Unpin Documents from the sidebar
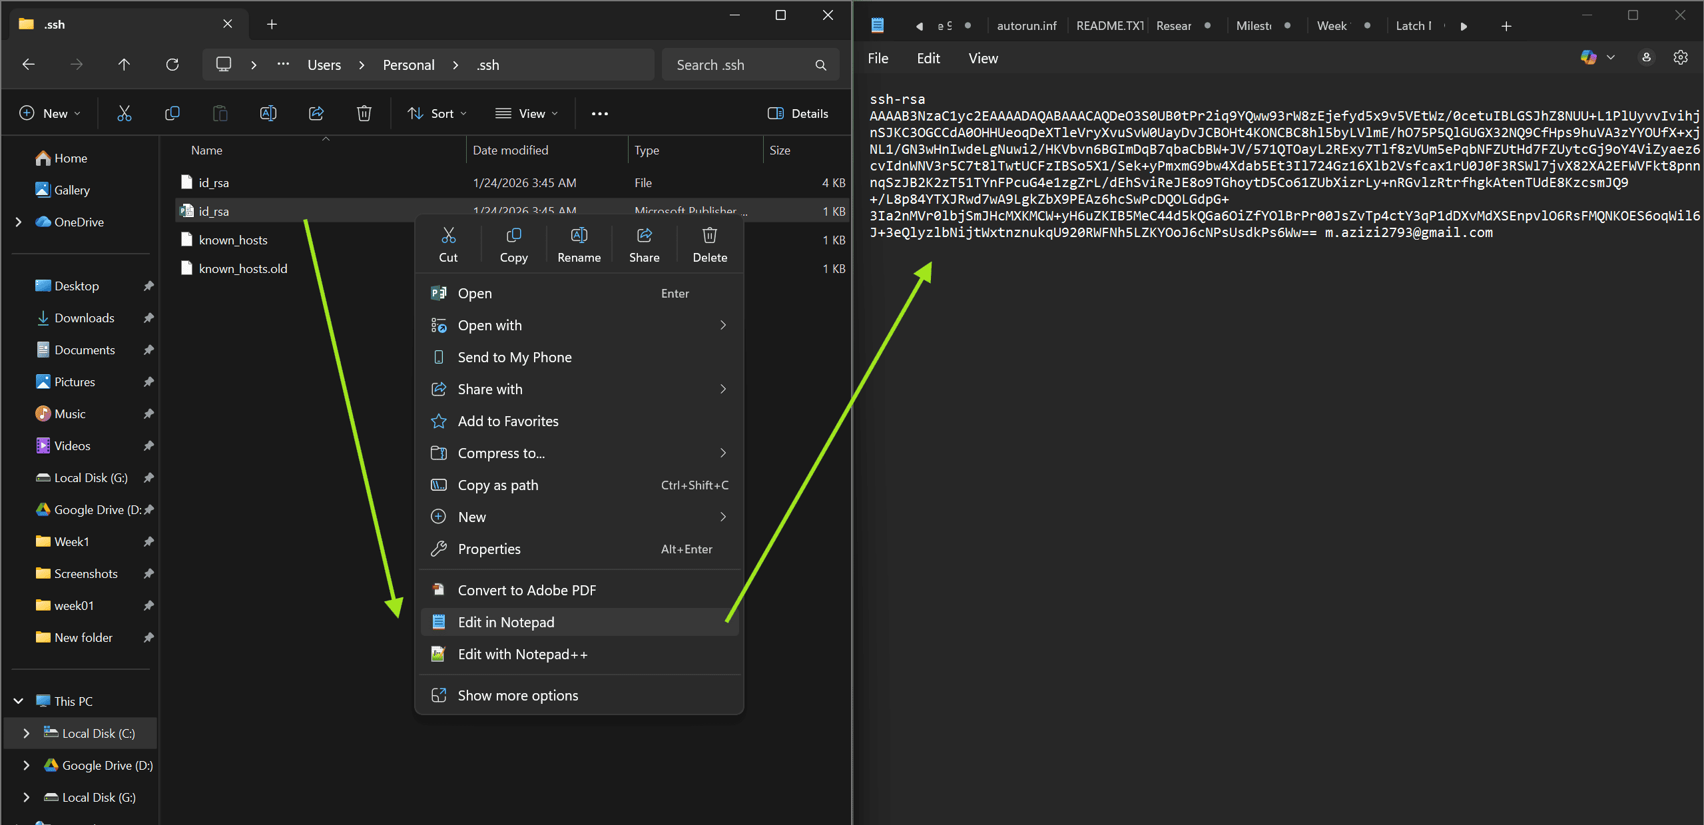 pyautogui.click(x=149, y=349)
